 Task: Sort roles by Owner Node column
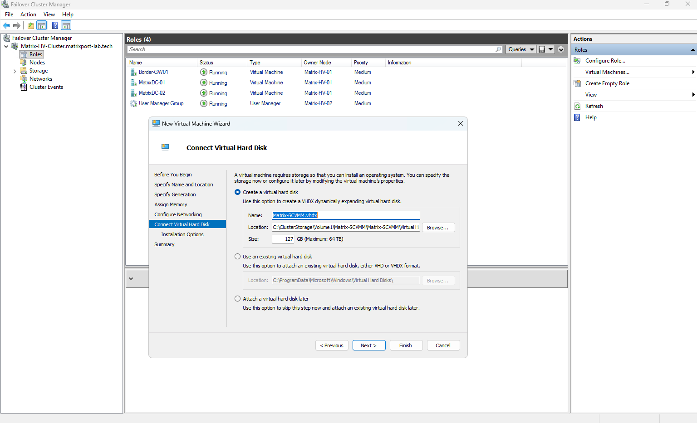326,63
